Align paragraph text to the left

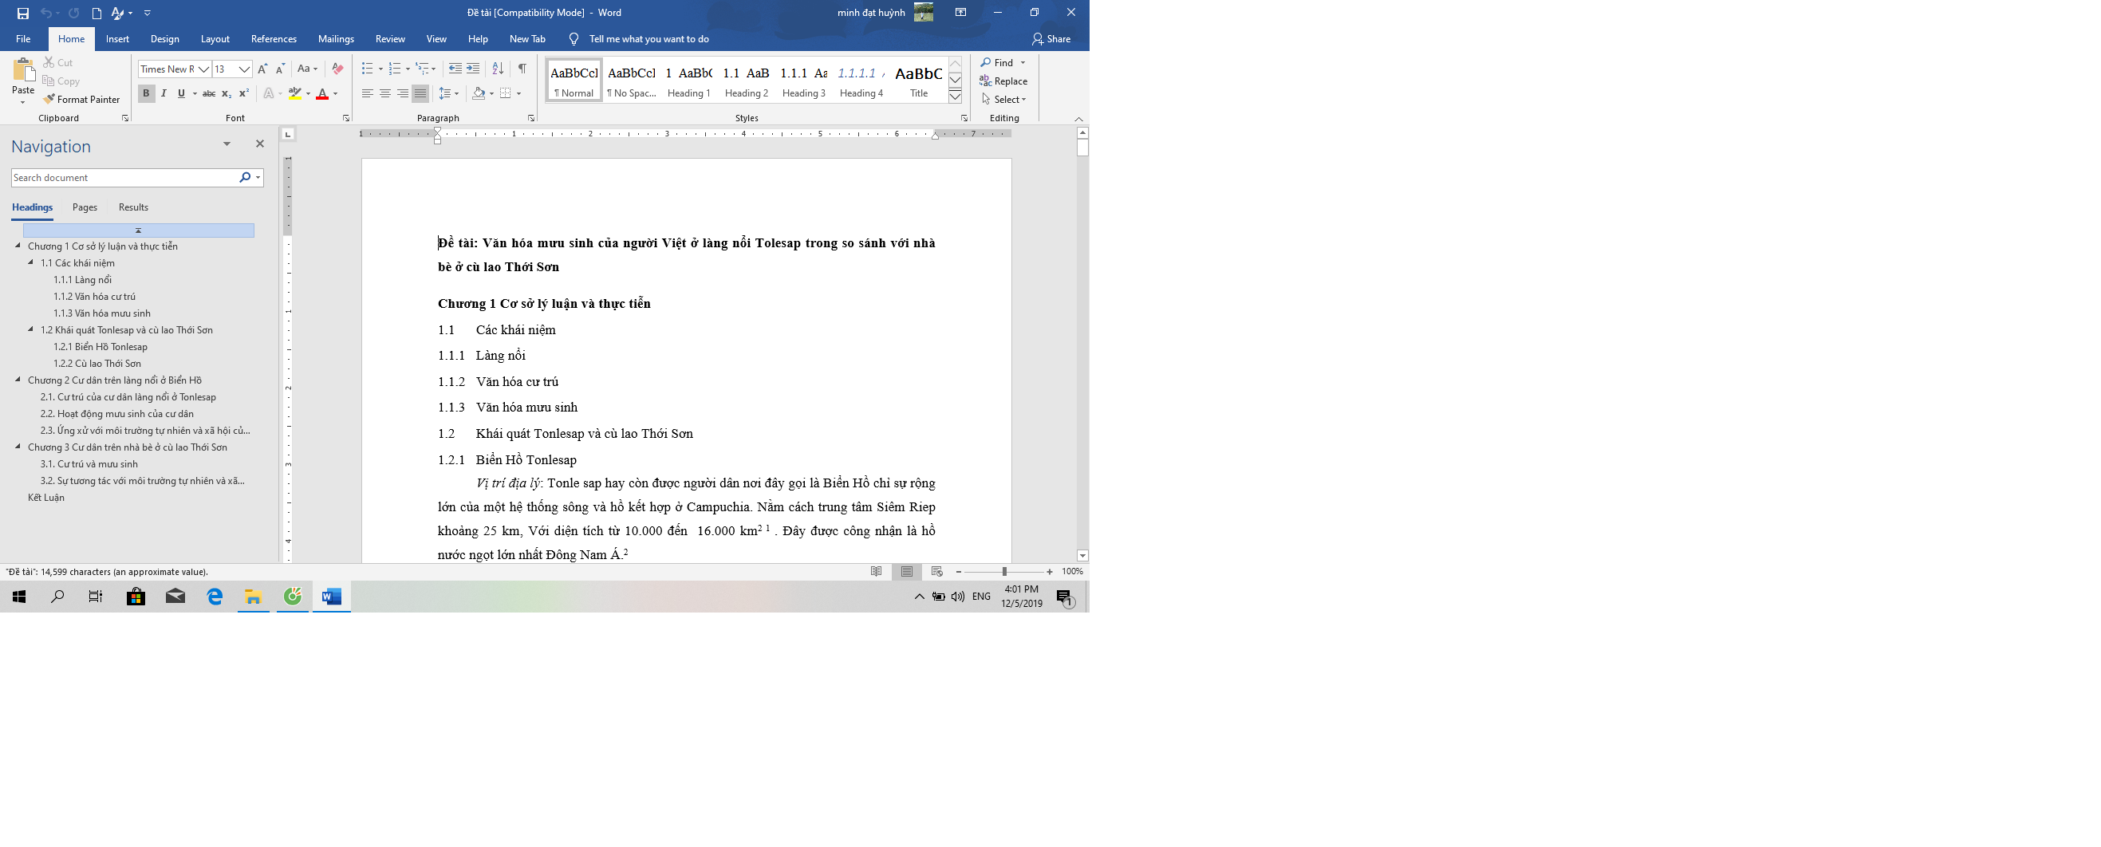pos(367,94)
